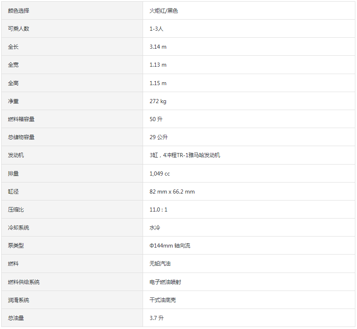Click the 全宽 value 1.13 m

pyautogui.click(x=158, y=65)
